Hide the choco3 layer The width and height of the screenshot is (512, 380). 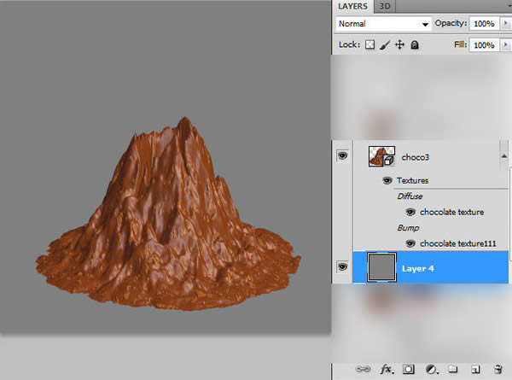click(x=342, y=155)
